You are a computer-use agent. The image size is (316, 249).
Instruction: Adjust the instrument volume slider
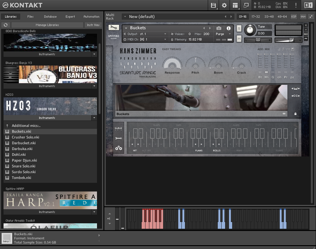pyautogui.click(x=288, y=40)
